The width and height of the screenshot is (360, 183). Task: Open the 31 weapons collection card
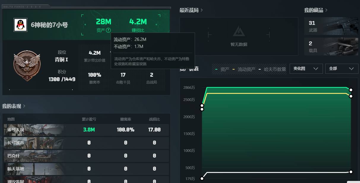point(331,26)
